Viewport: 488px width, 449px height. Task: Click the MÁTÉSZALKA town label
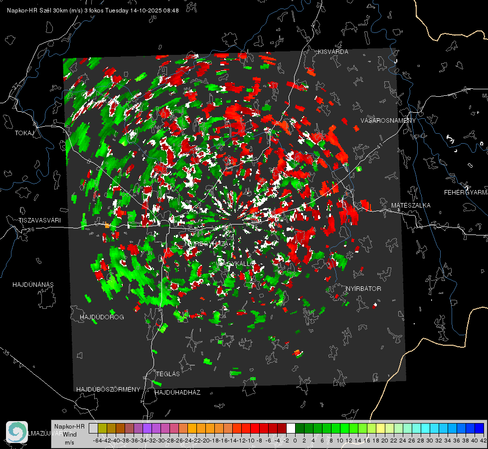click(x=411, y=205)
